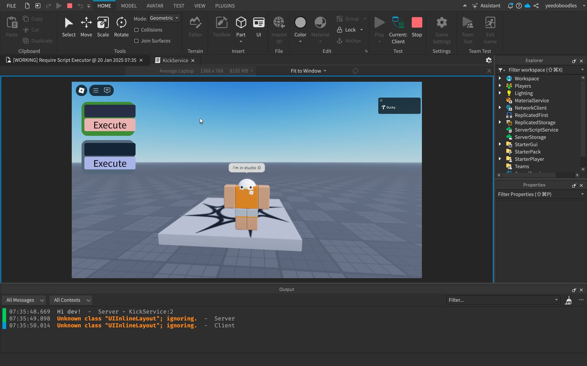
Task: Click the pink Execute button
Action: coord(109,125)
